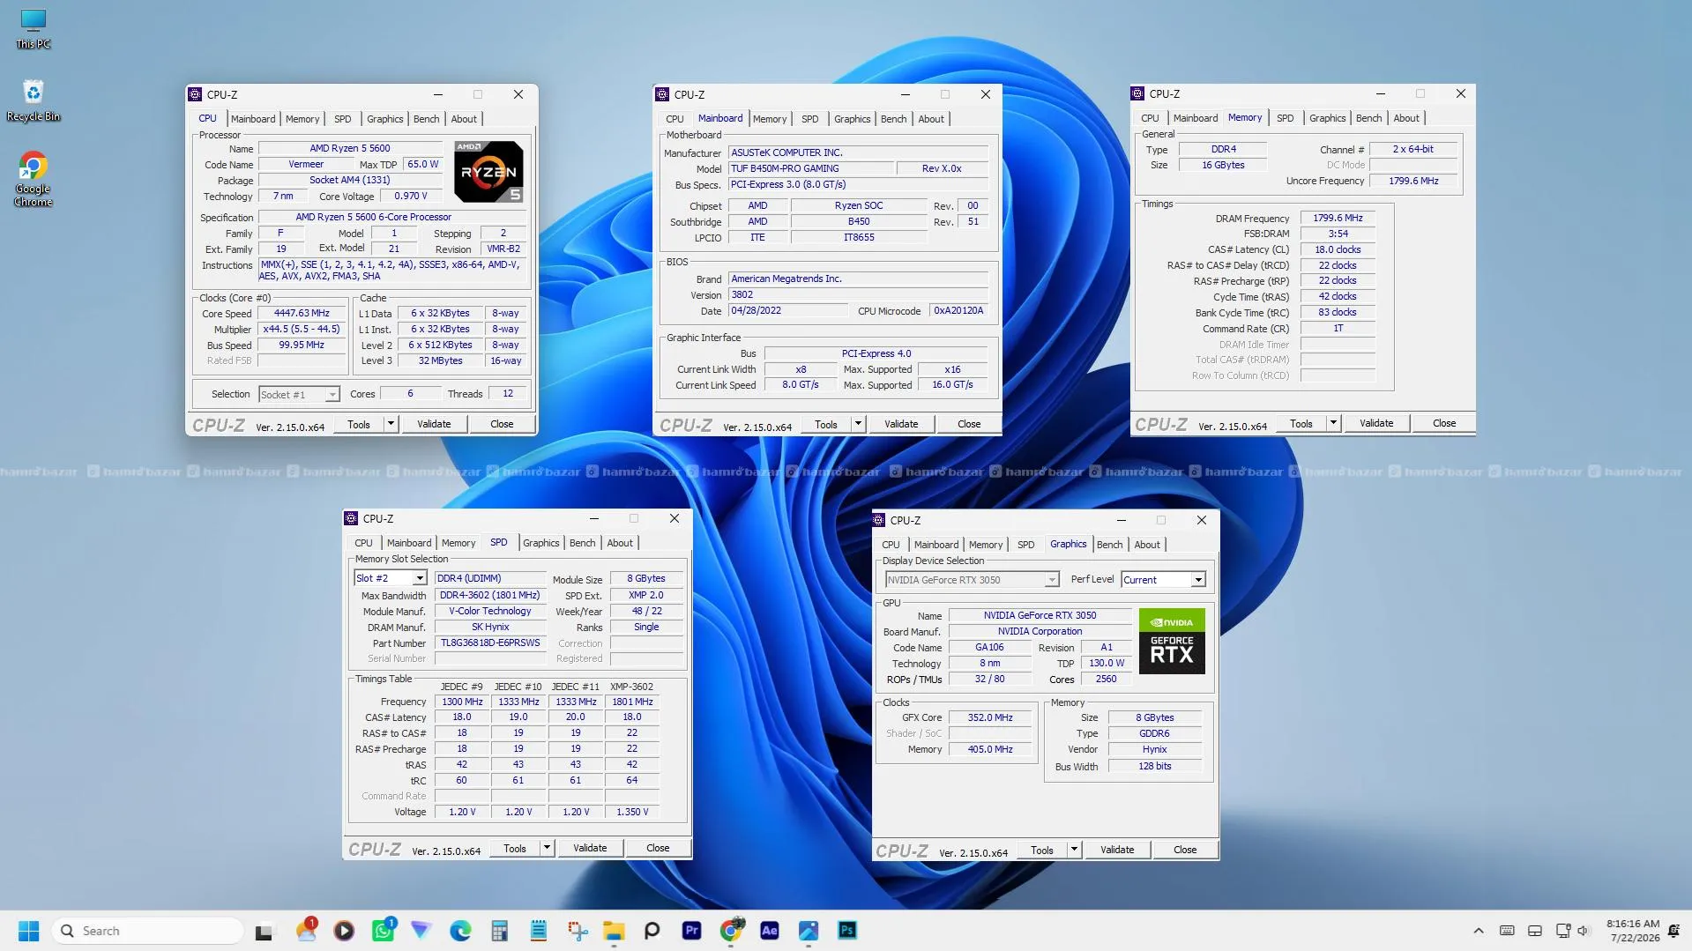The image size is (1692, 951).
Task: Open Adobe After Effects from the taskbar
Action: tap(770, 931)
